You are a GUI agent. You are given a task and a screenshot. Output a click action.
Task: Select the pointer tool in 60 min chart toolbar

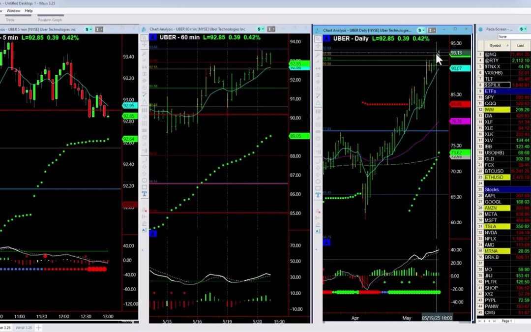(145, 38)
